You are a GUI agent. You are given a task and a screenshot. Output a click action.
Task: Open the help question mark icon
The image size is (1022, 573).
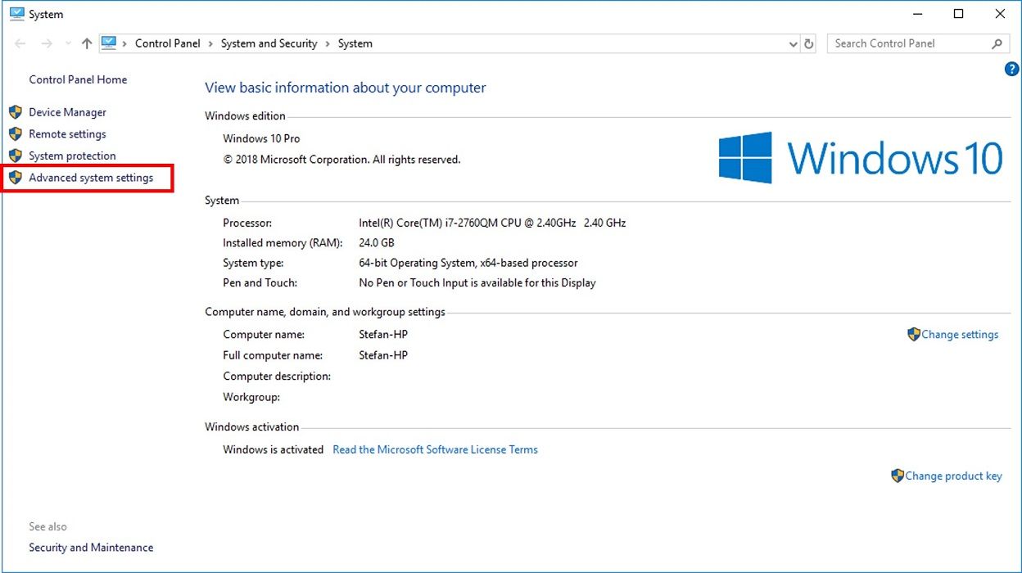click(x=1011, y=70)
